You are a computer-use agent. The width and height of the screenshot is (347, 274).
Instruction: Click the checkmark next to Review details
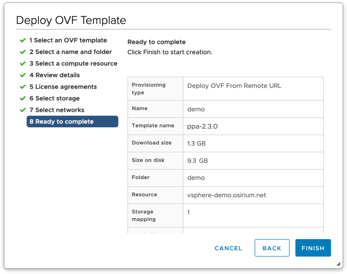(x=23, y=75)
